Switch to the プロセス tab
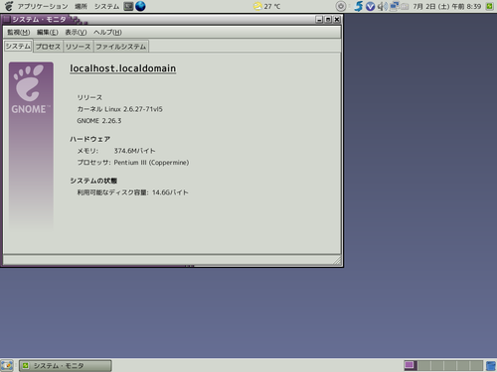The height and width of the screenshot is (372, 497). [x=48, y=47]
